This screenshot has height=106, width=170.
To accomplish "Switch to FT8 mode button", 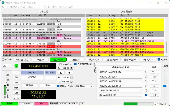I will [x=16, y=77].
